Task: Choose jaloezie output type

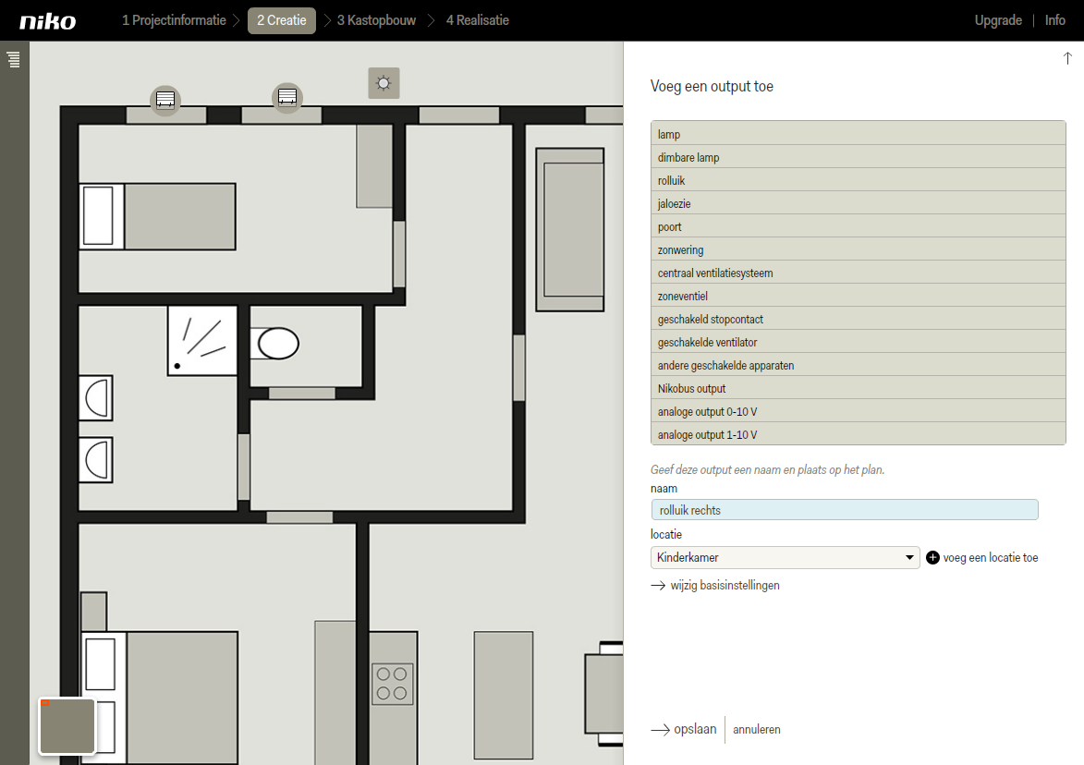Action: (858, 203)
